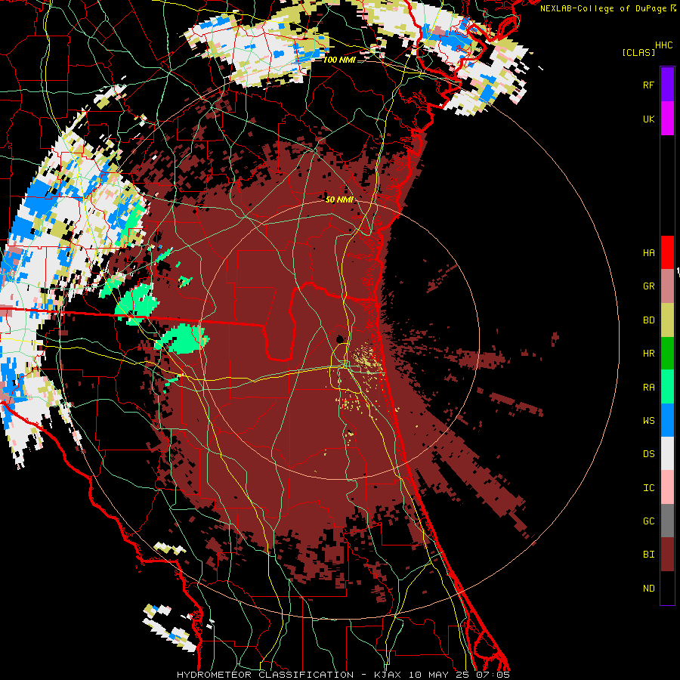Click the DS legend label
Image resolution: width=680 pixels, height=680 pixels.
tap(648, 454)
